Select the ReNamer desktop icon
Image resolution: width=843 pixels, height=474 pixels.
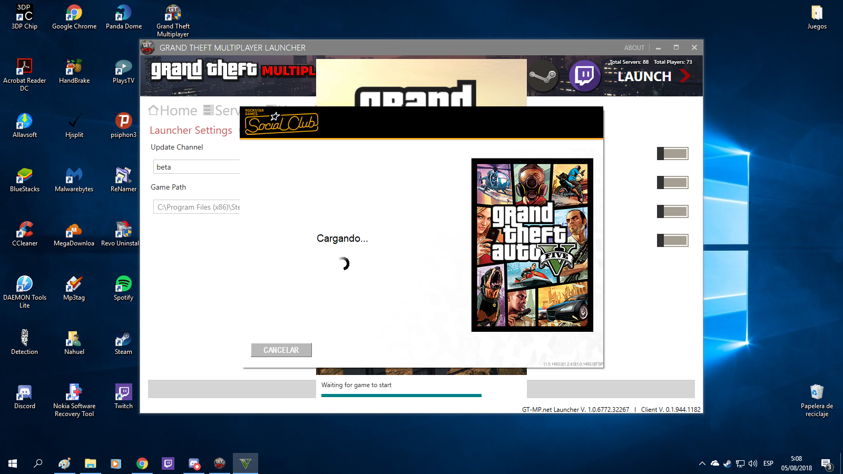tap(124, 180)
